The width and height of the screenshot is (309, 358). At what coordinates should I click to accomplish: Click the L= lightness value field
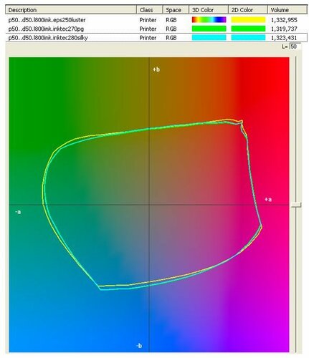pyautogui.click(x=295, y=47)
